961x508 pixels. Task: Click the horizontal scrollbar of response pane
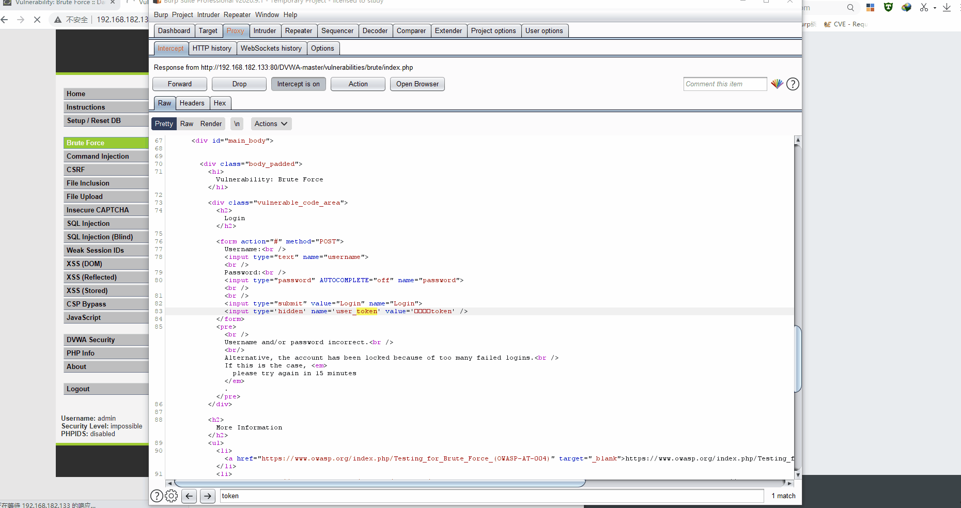click(x=379, y=483)
